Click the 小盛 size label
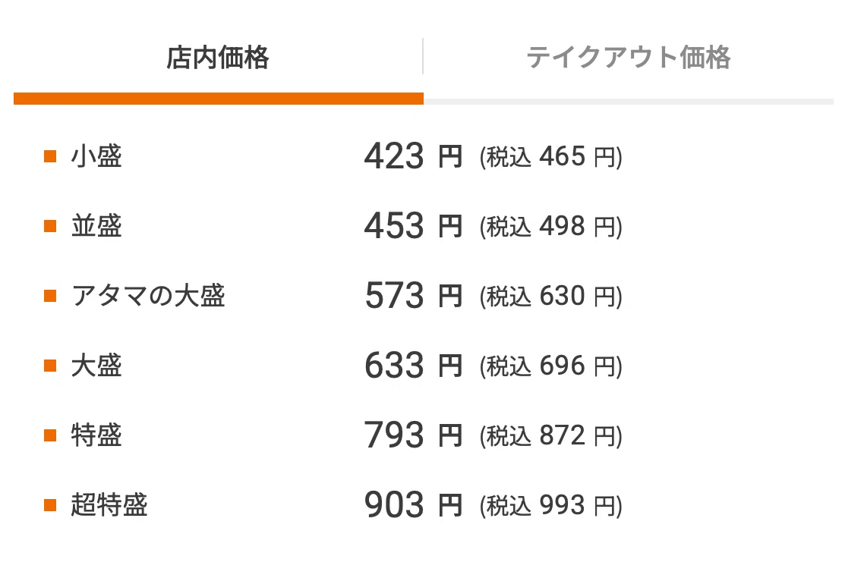The height and width of the screenshot is (581, 864). tap(96, 156)
